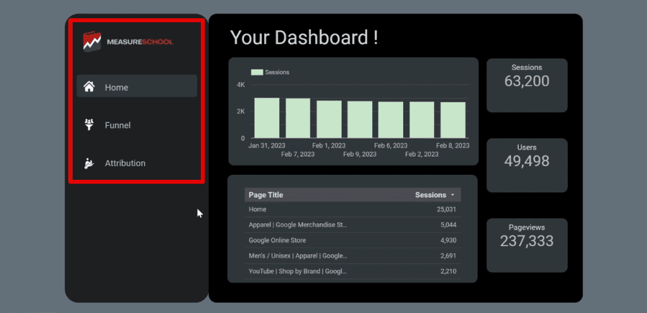Image resolution: width=647 pixels, height=313 pixels.
Task: Select the Feb 8, 2023 bar
Action: coord(453,120)
